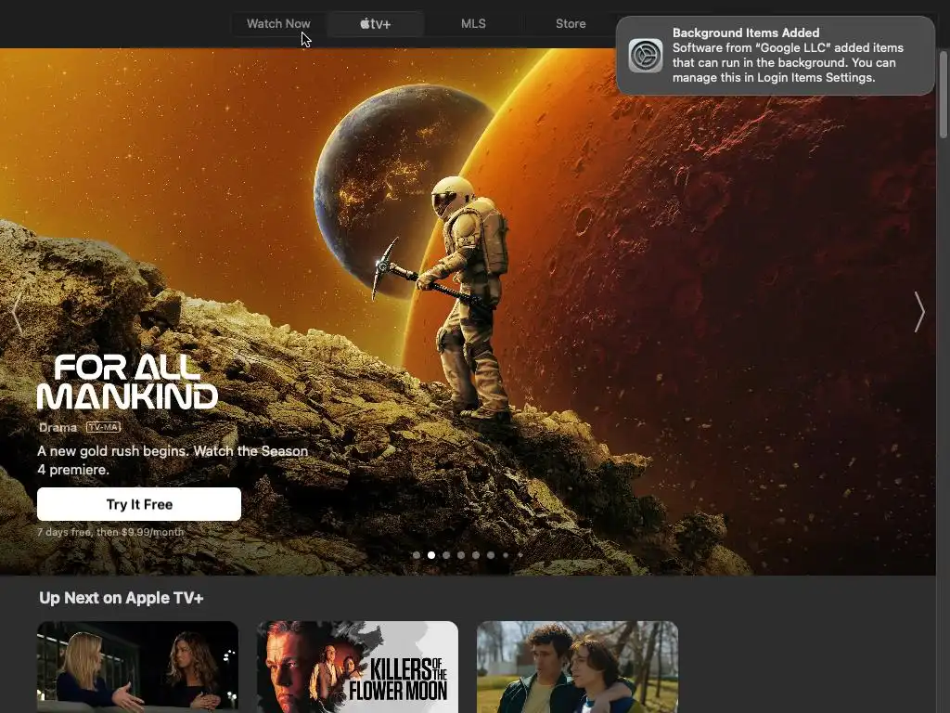Viewport: 950px width, 713px height.
Task: Go to the Store tab
Action: [x=571, y=23]
